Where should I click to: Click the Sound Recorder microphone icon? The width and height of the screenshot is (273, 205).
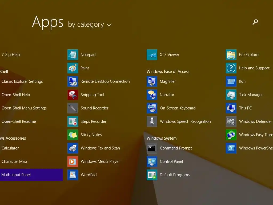click(x=73, y=108)
